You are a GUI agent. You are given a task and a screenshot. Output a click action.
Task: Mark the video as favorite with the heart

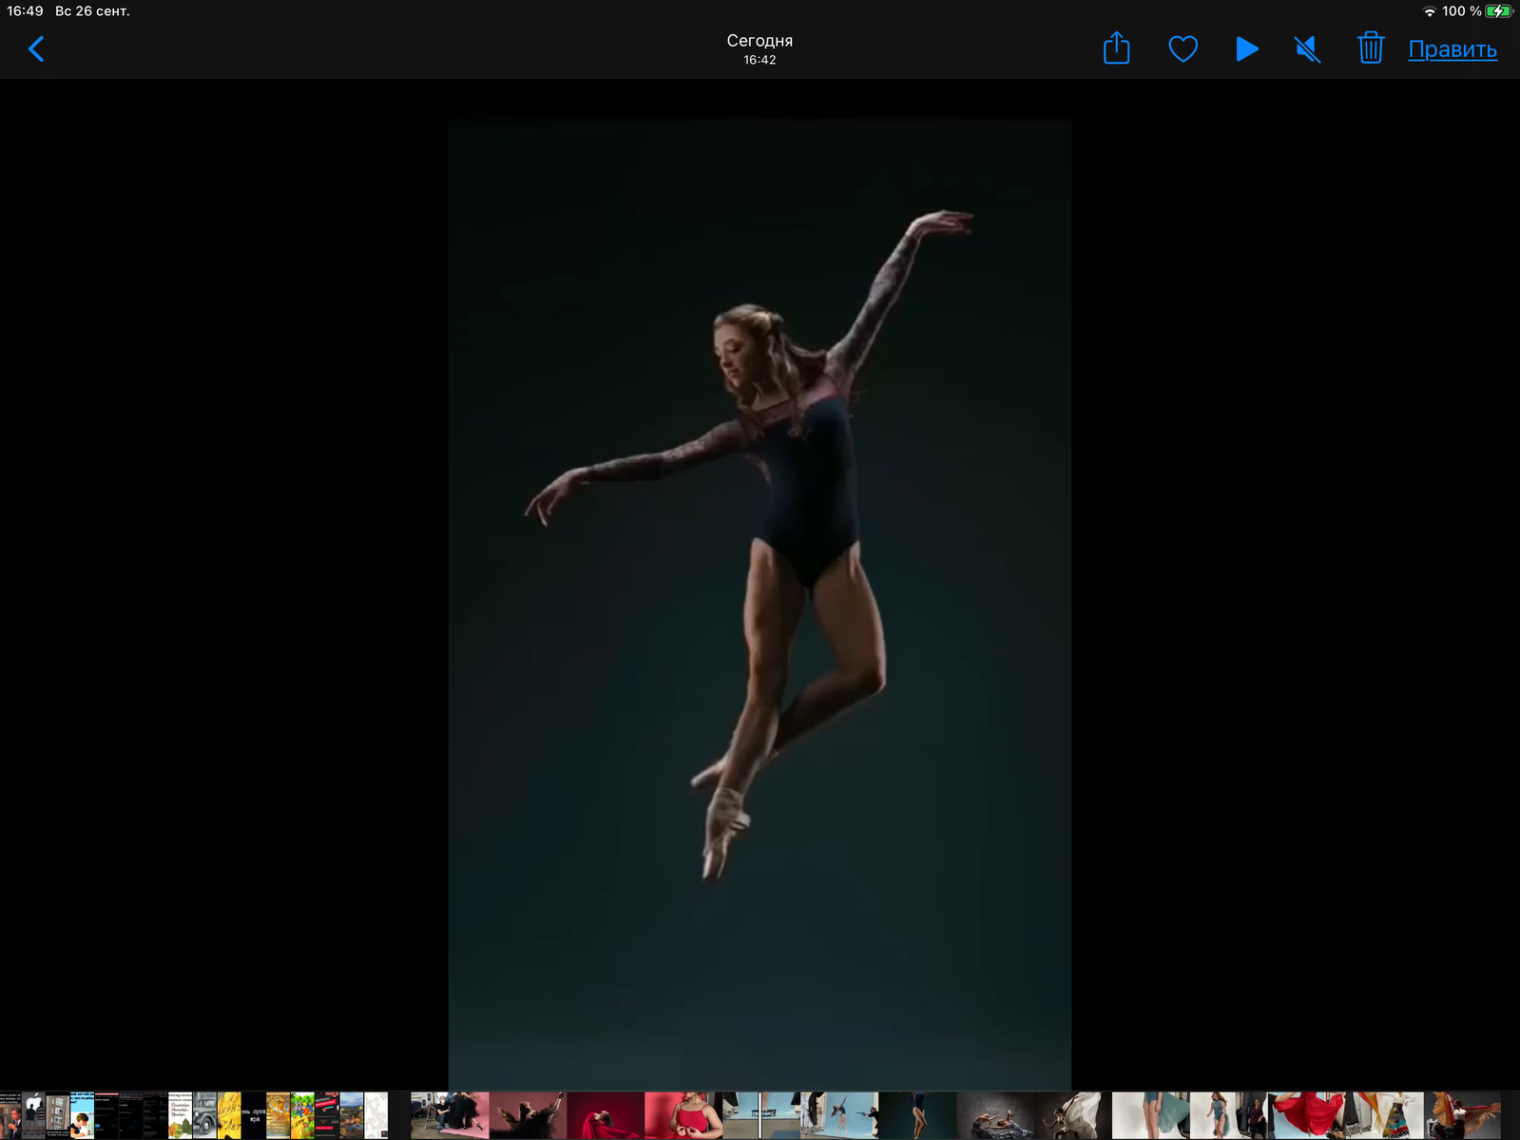[x=1183, y=48]
